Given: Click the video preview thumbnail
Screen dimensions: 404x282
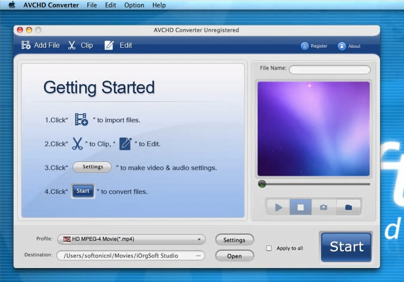Looking at the screenshot, I should [x=314, y=129].
